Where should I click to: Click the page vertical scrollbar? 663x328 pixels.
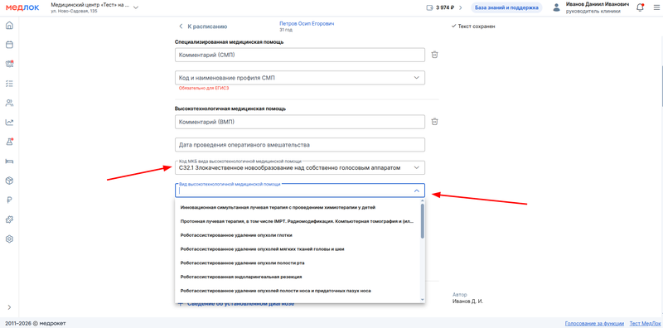[661, 87]
